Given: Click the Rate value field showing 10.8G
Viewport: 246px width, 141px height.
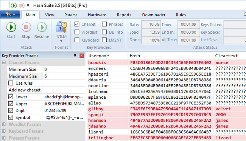Looking at the screenshot, I should click(151, 24).
